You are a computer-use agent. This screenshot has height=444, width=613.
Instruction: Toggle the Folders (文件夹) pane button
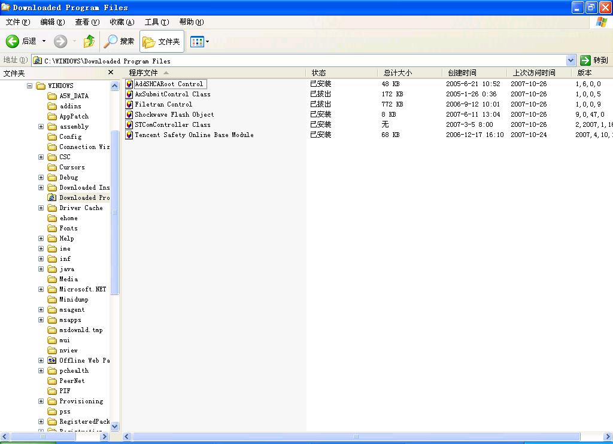click(x=162, y=41)
